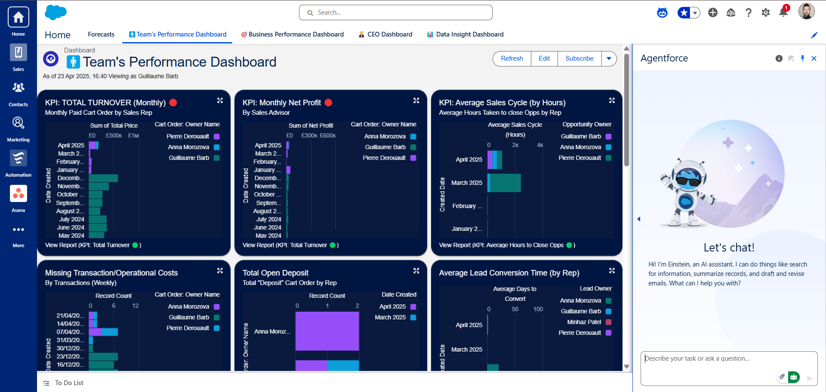
Task: Open the Sales app icon
Action: coord(18,52)
